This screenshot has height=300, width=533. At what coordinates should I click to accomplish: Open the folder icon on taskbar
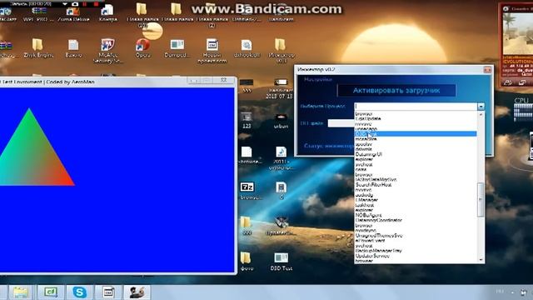20,292
